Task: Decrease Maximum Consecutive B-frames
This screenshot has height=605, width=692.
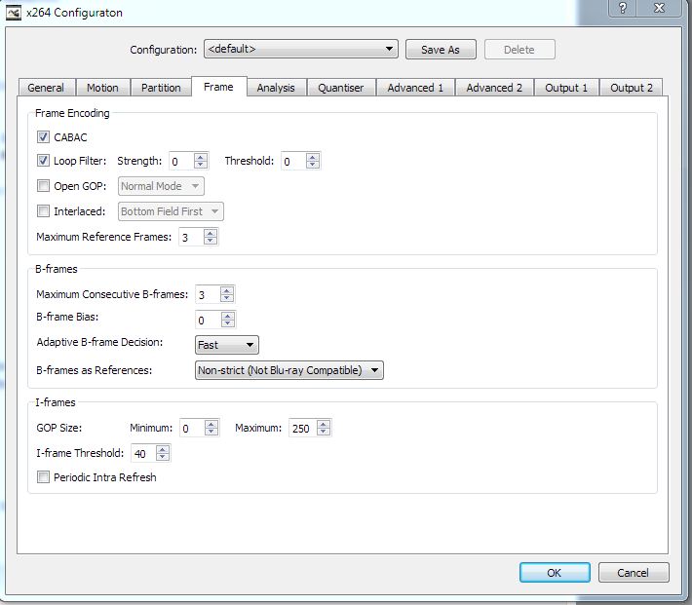Action: [x=227, y=298]
